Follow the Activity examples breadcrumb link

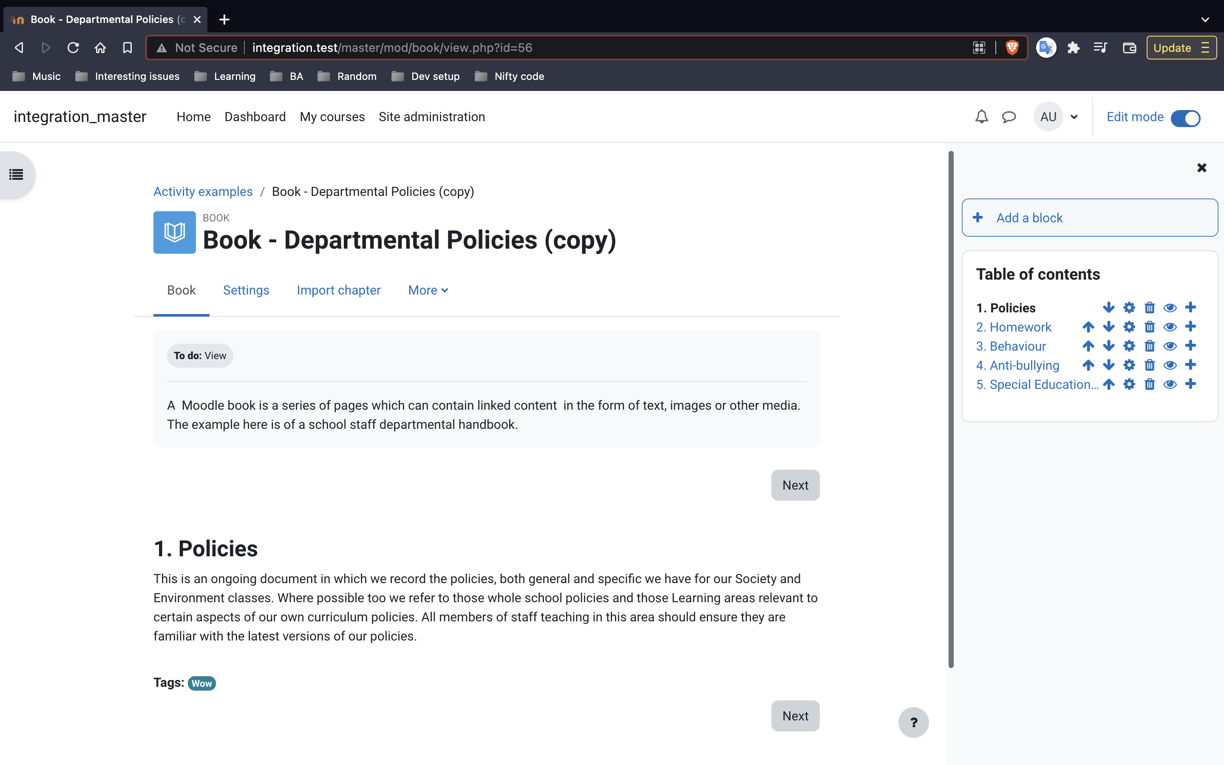[x=203, y=192]
